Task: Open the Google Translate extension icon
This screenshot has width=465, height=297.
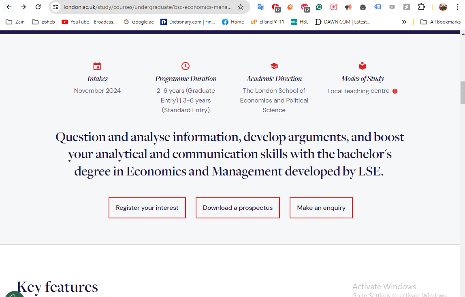Action: (261, 7)
